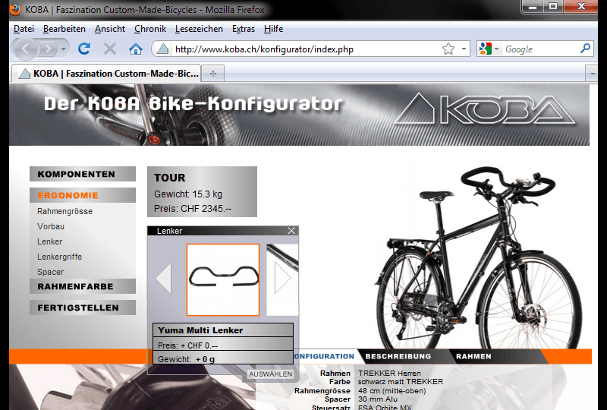Click the KOBA logo in the banner
Screen dimensions: 607x410
click(485, 109)
